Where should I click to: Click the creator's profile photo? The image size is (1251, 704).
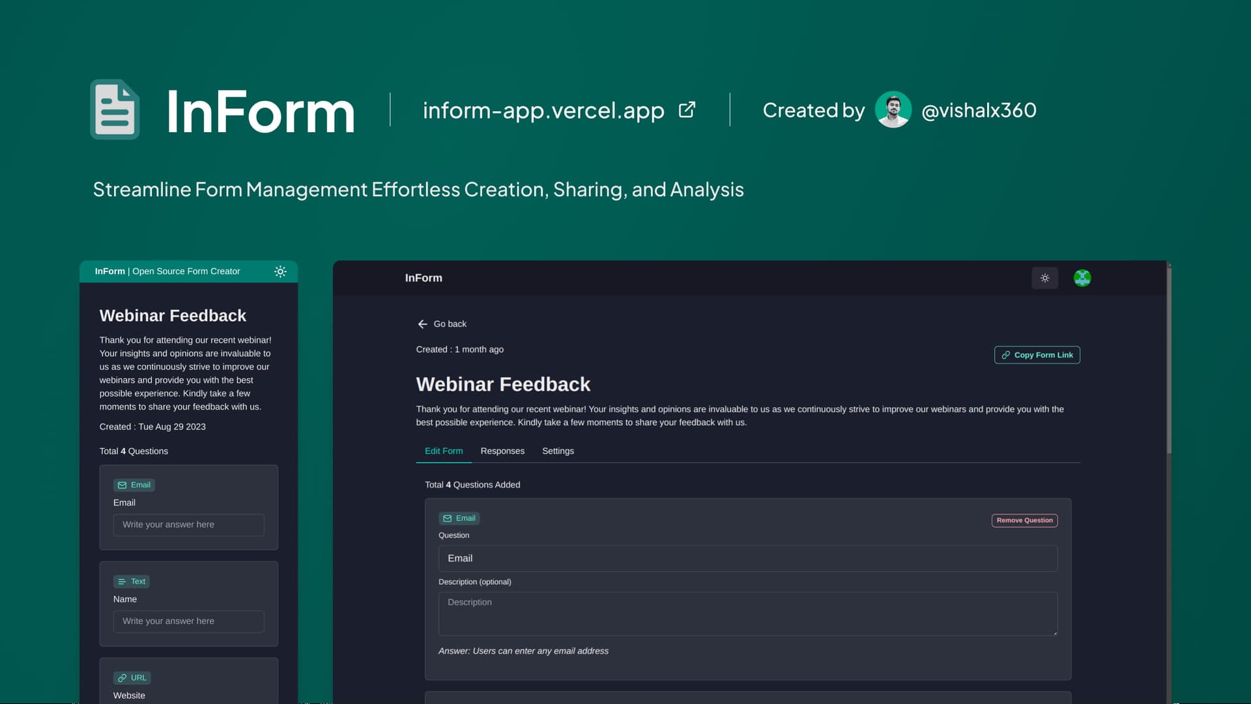click(893, 109)
